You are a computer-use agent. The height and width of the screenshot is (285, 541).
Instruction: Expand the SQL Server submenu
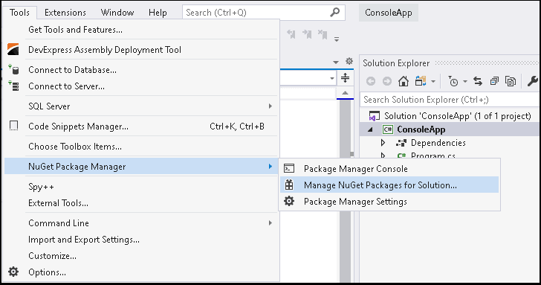[x=141, y=106]
